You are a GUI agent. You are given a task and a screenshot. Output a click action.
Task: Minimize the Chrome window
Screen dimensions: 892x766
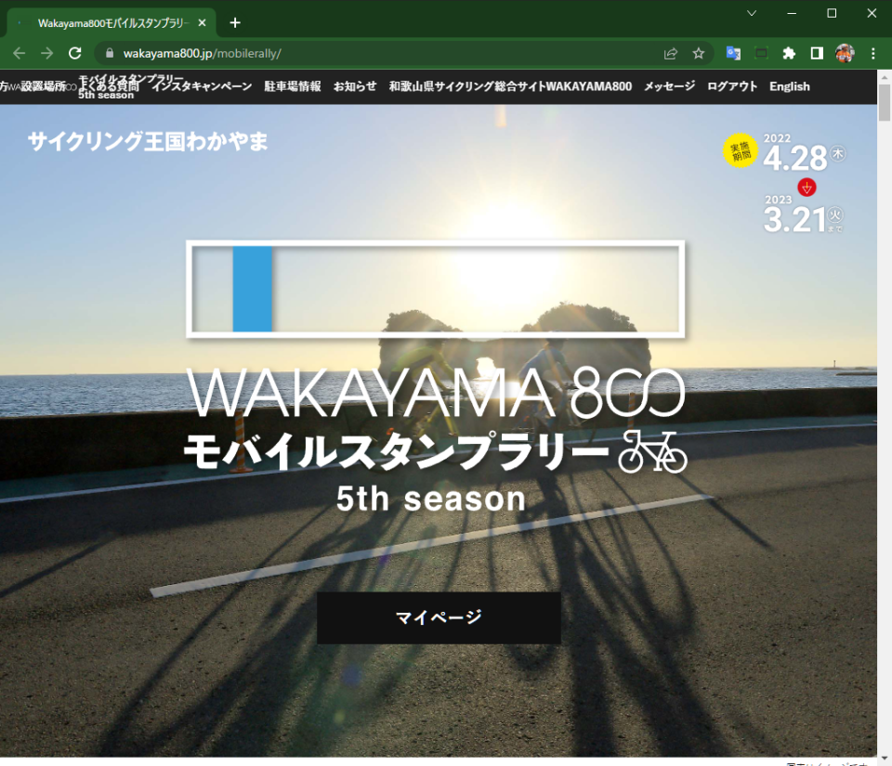pos(792,13)
